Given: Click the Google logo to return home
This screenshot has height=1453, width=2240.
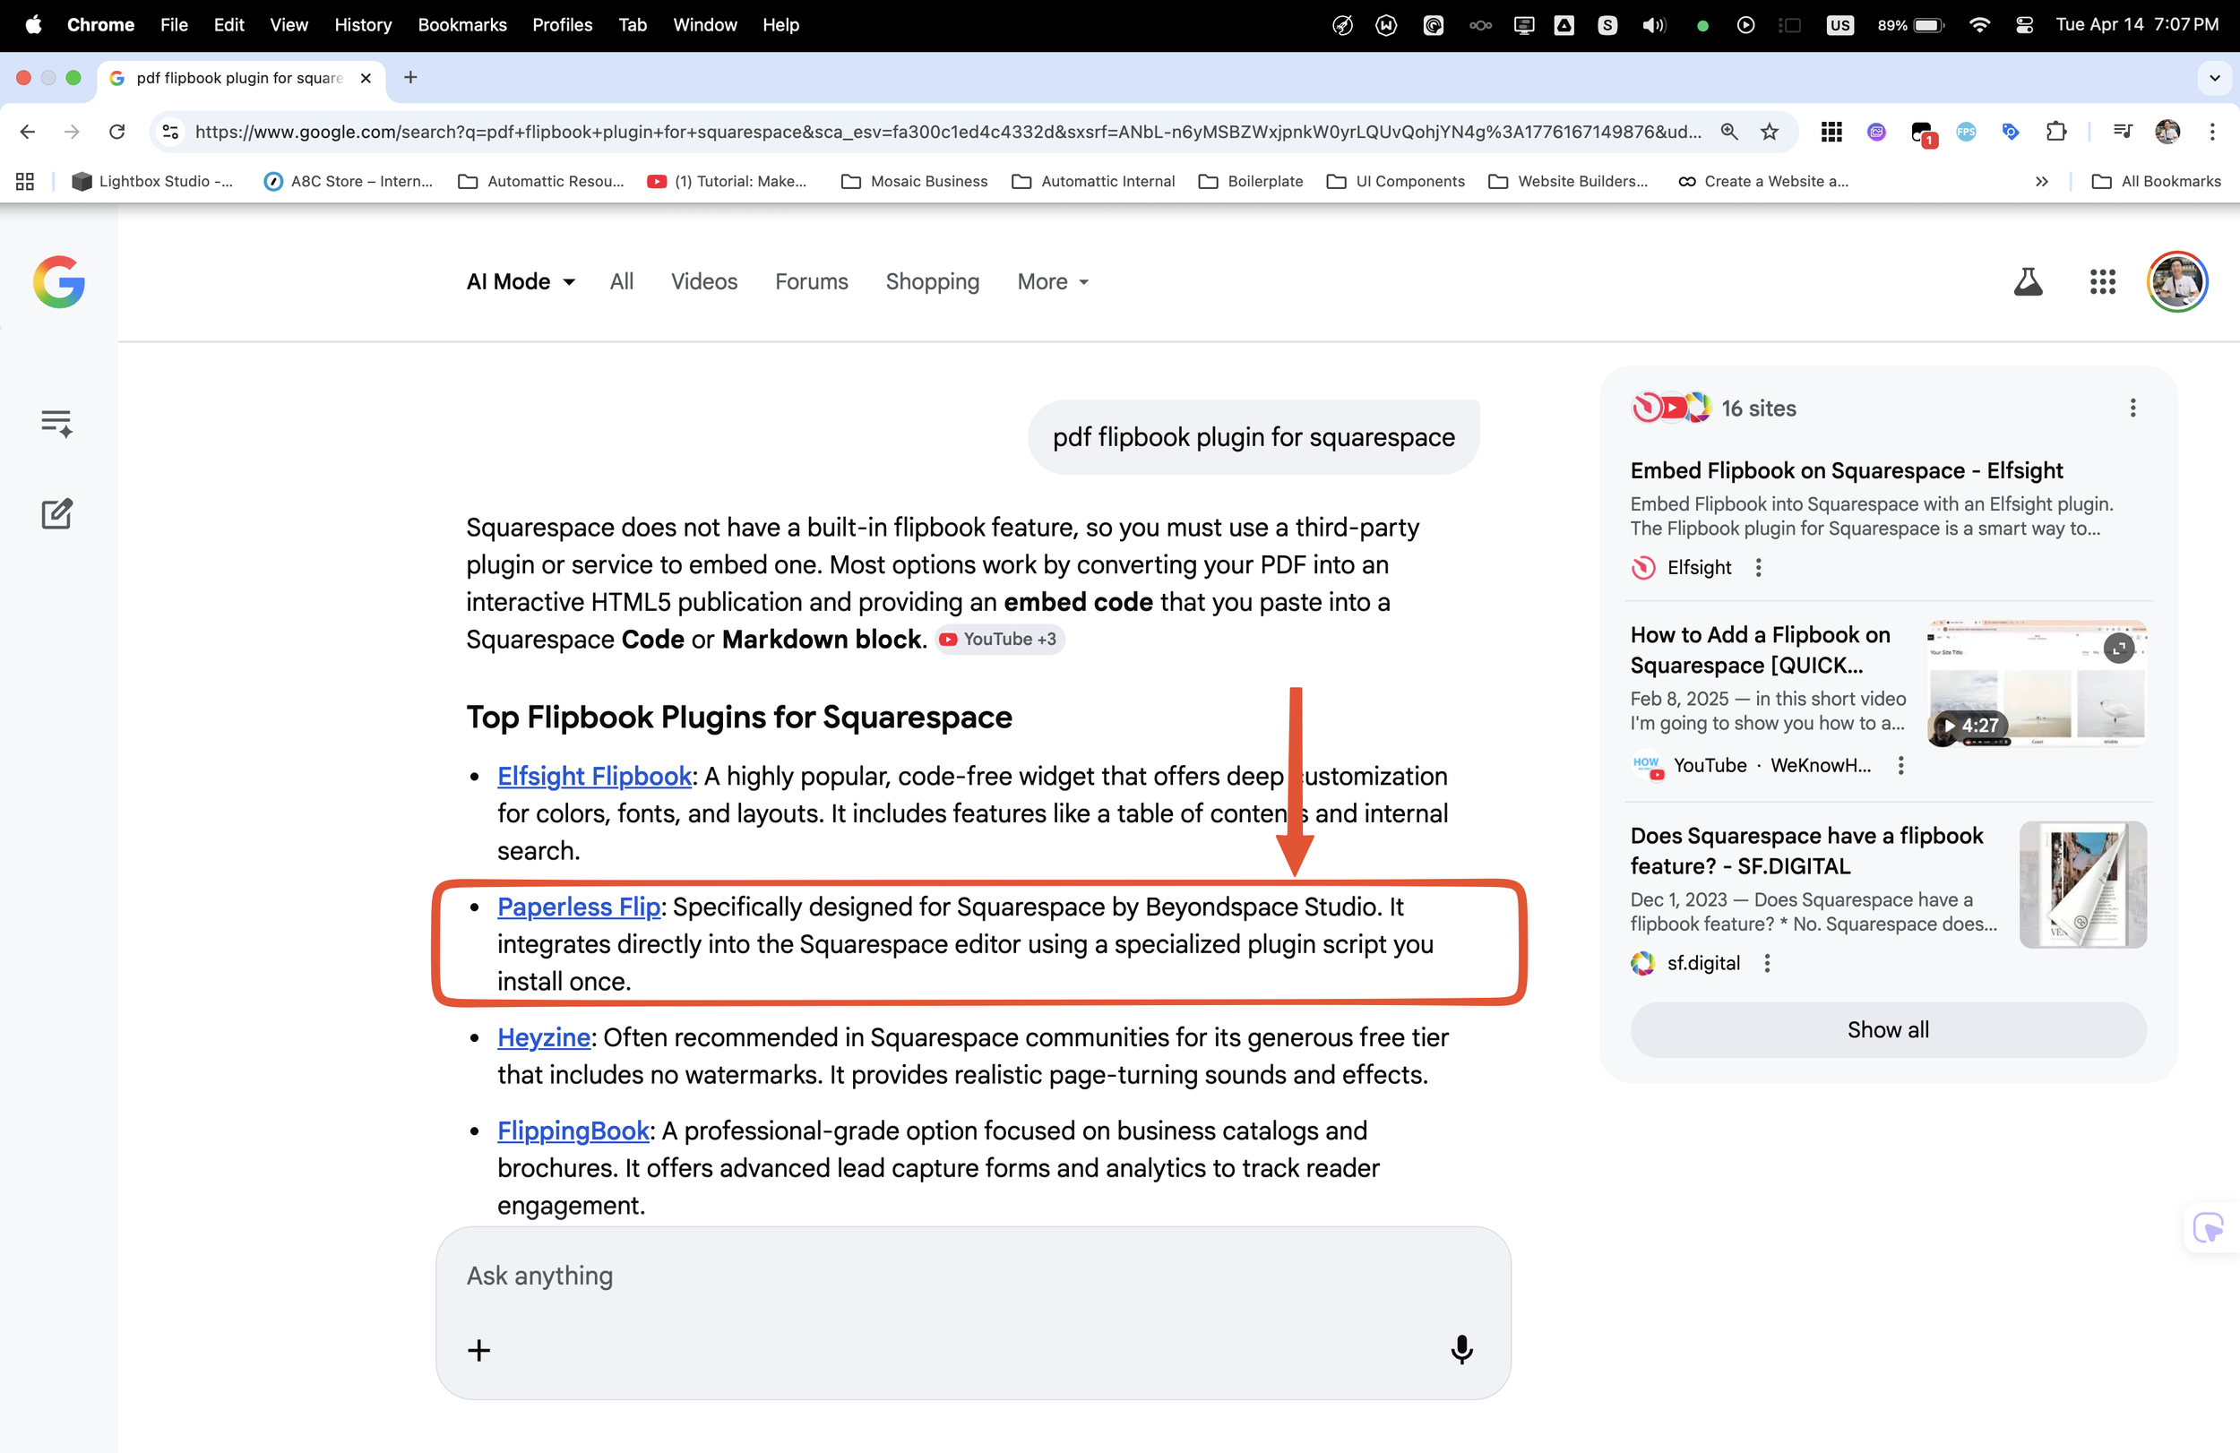Looking at the screenshot, I should point(58,281).
